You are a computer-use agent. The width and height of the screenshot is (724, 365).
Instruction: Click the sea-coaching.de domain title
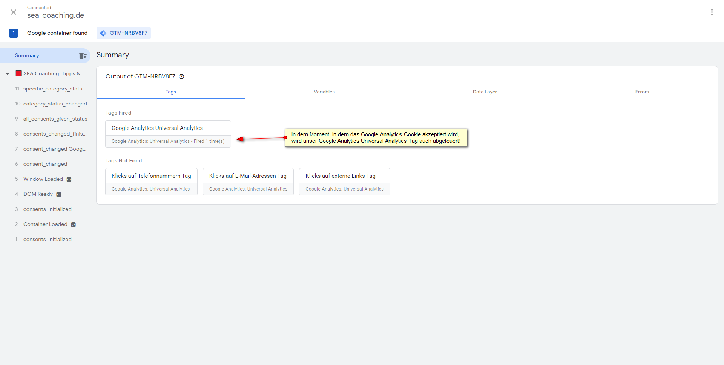[x=55, y=15]
